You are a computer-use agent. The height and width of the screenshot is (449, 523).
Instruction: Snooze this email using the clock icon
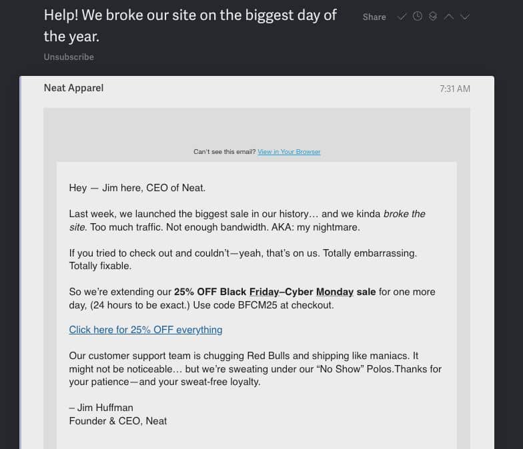tap(418, 17)
